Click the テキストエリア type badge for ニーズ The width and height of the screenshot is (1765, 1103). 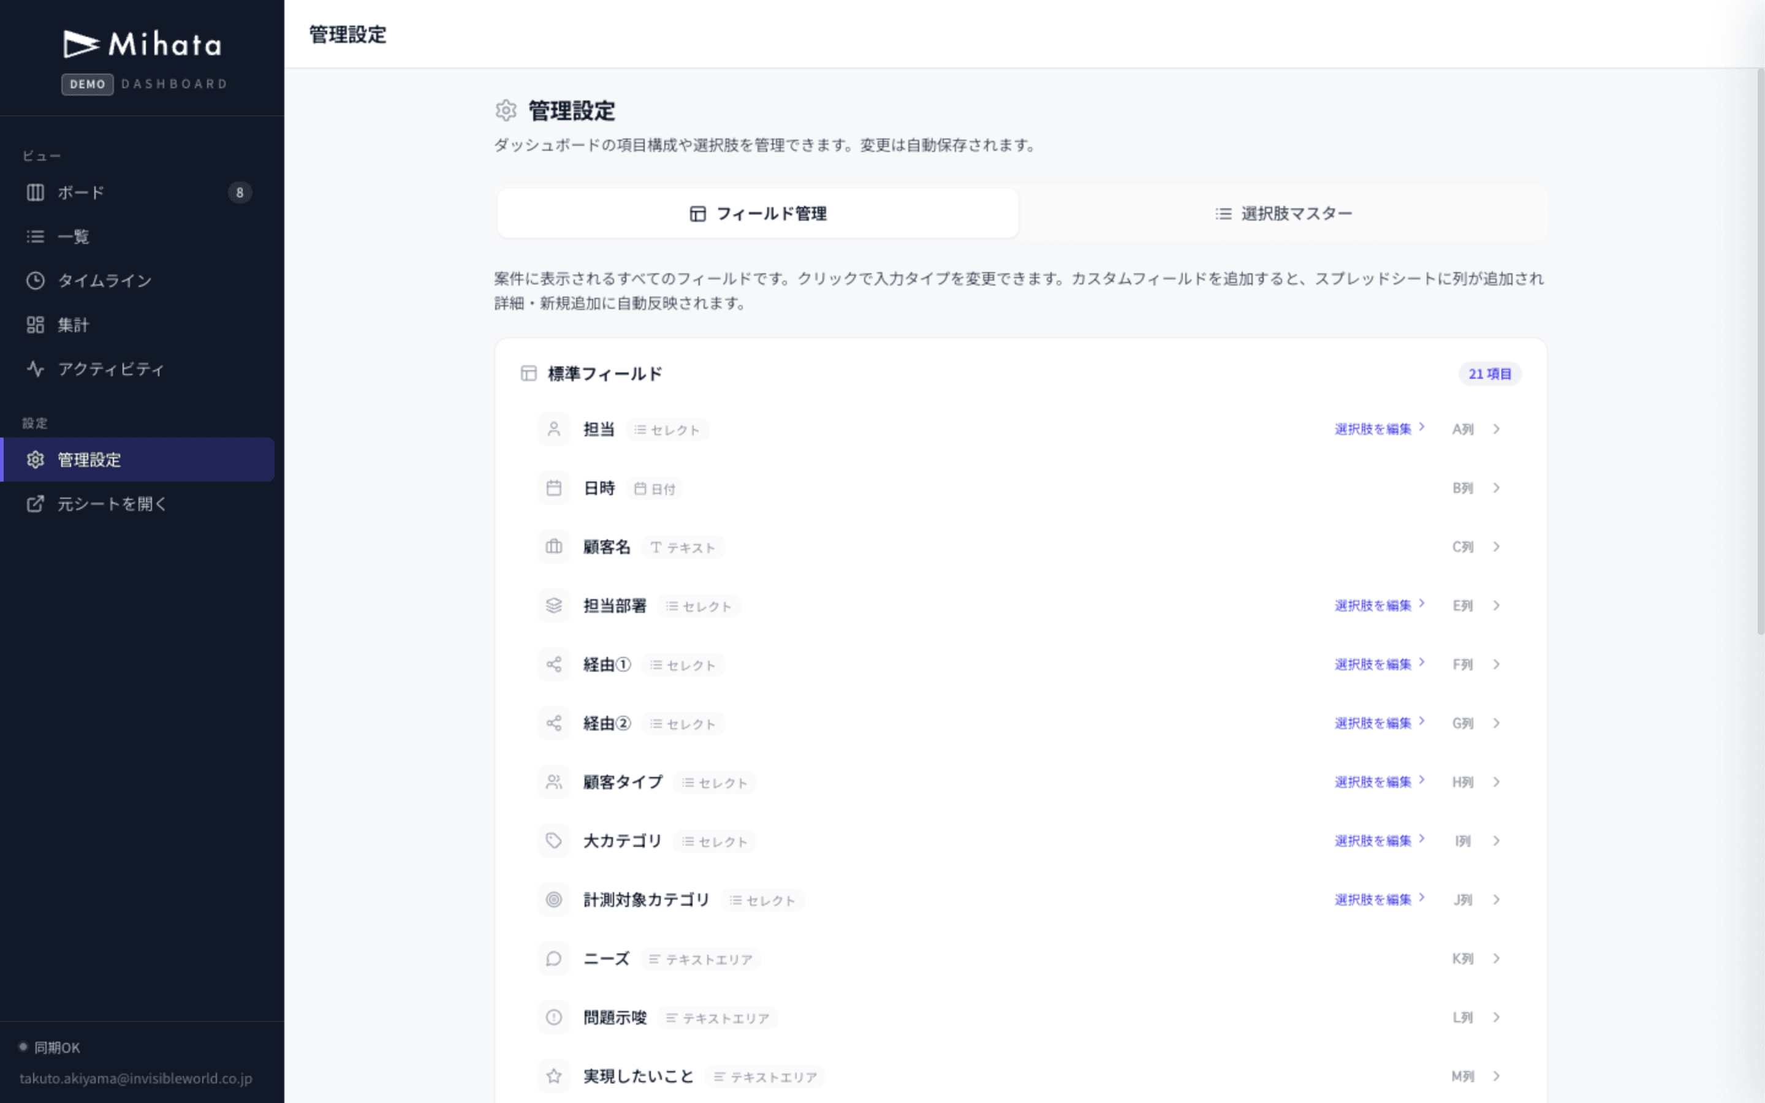click(x=701, y=959)
